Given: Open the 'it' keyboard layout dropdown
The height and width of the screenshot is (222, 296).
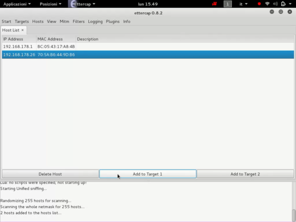Looking at the screenshot, I should coord(243,4).
